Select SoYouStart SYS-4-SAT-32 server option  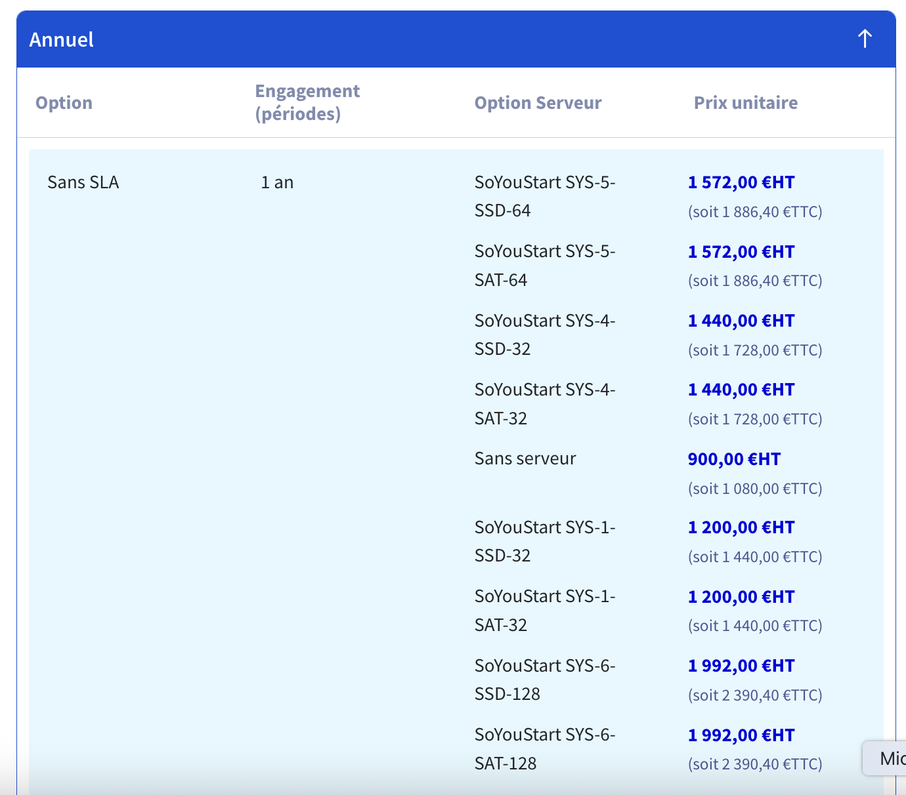pyautogui.click(x=545, y=404)
